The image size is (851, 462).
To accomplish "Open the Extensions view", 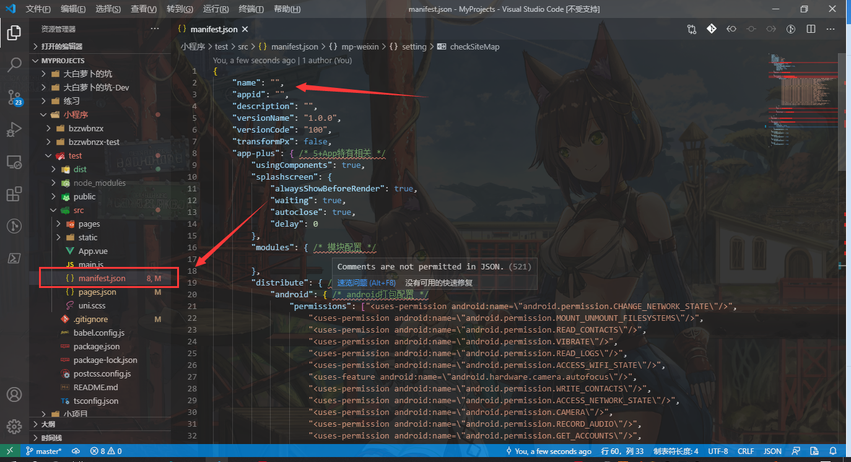I will pos(14,194).
